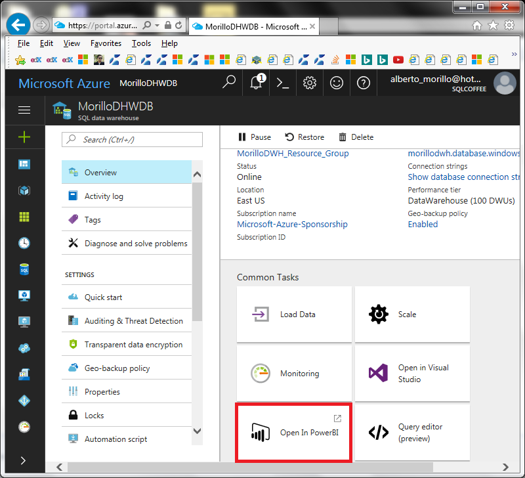Click MorilloDHWDB breadcrumb in top bar
Screen dimensions: 525x478
click(x=148, y=83)
